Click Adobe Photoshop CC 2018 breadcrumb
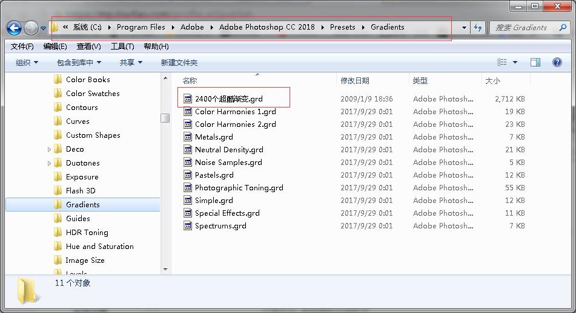This screenshot has width=576, height=313. 266,27
